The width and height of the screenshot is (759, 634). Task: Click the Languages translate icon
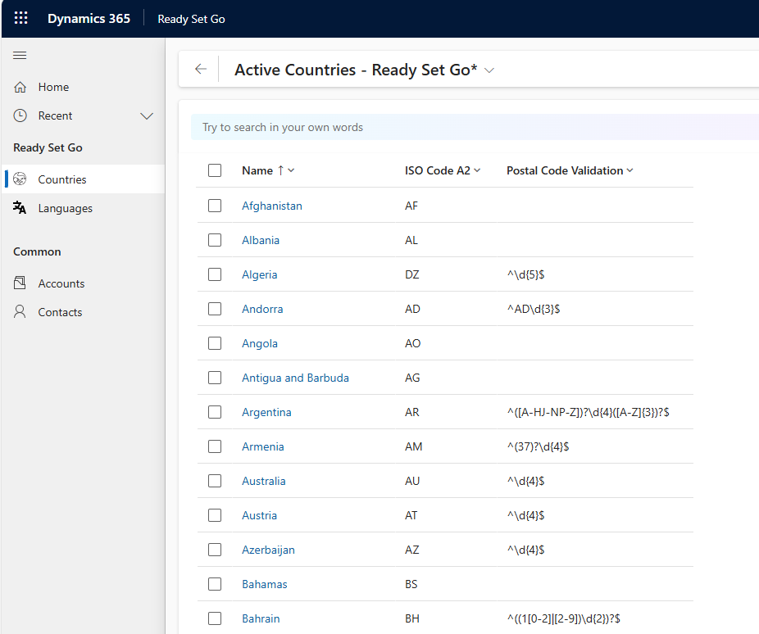[20, 208]
